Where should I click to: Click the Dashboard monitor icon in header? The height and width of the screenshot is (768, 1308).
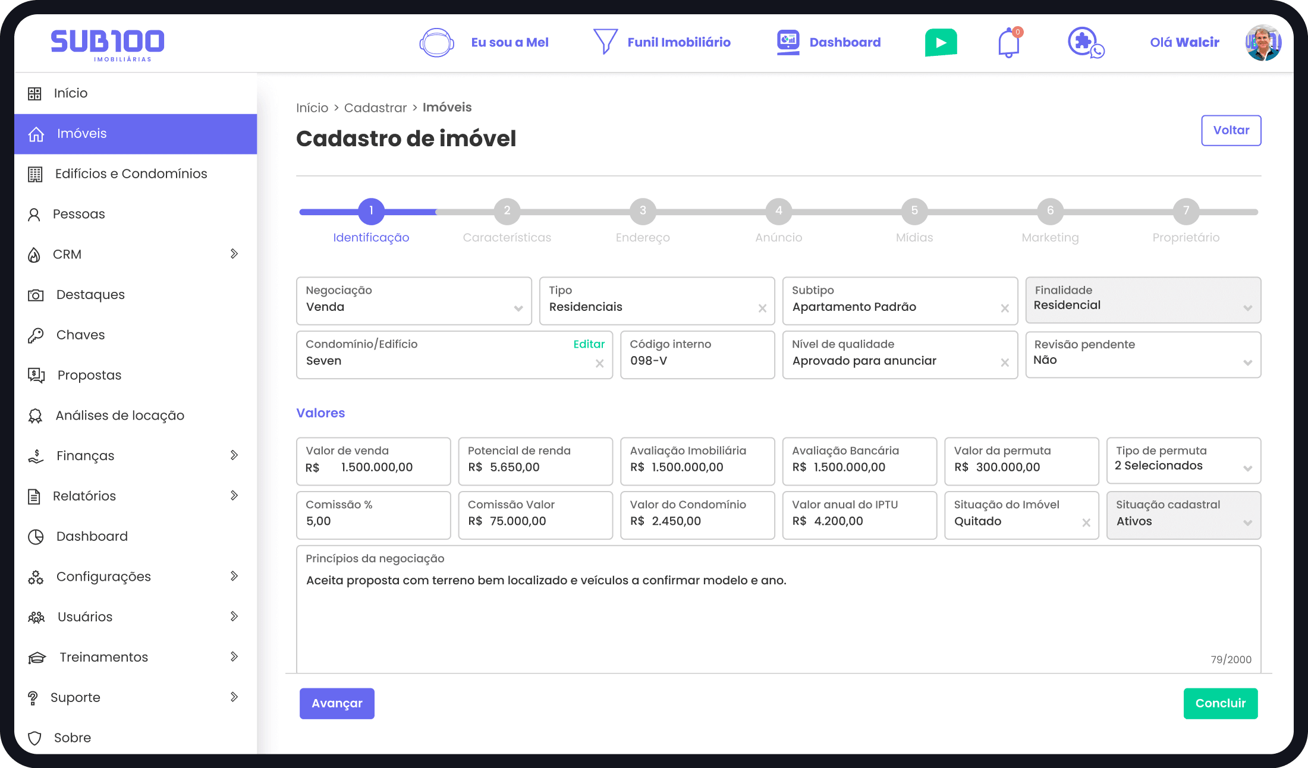(x=788, y=42)
